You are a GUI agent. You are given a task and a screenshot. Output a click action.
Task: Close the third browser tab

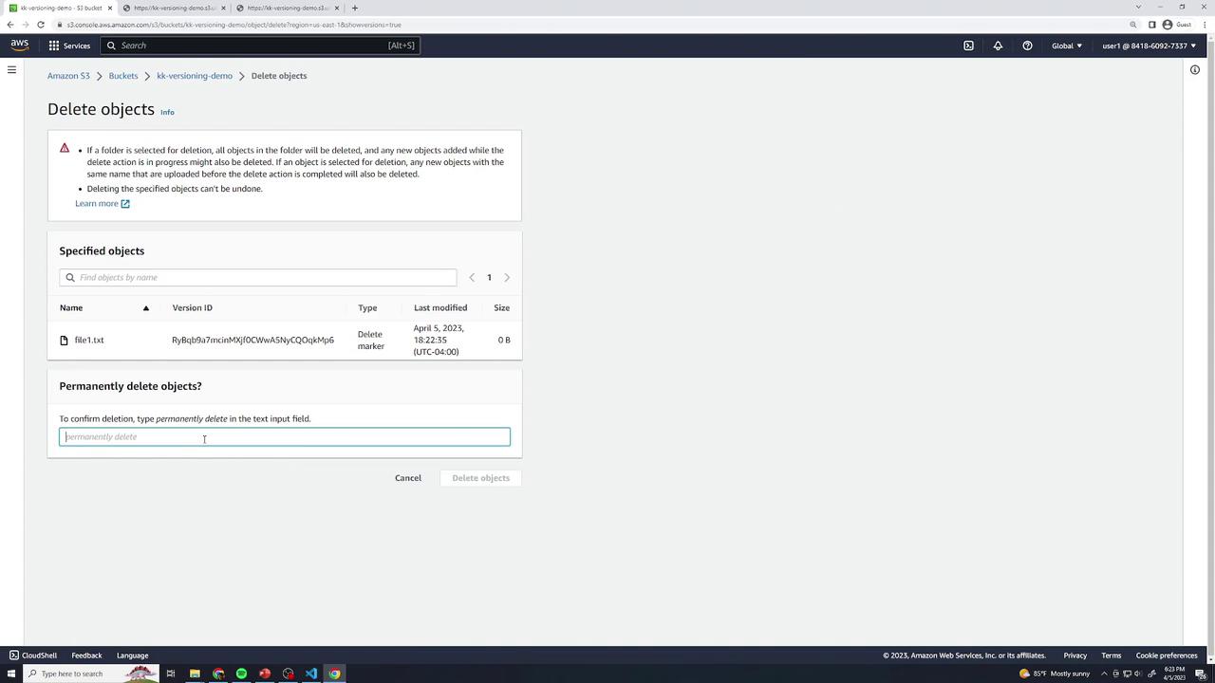[x=337, y=8]
